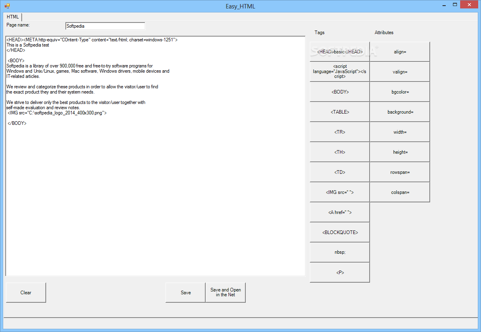Screen dimensions: 481x332
Task: Click Save and Open in the Net
Action: [226, 293]
